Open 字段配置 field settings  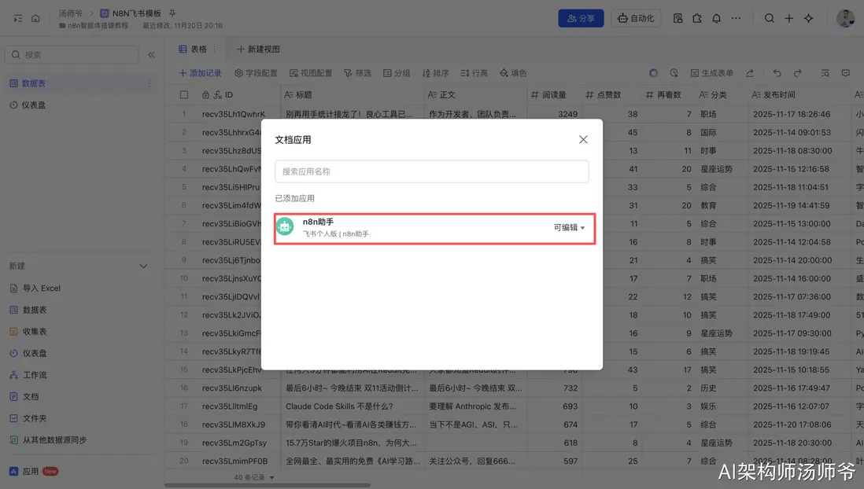[256, 72]
